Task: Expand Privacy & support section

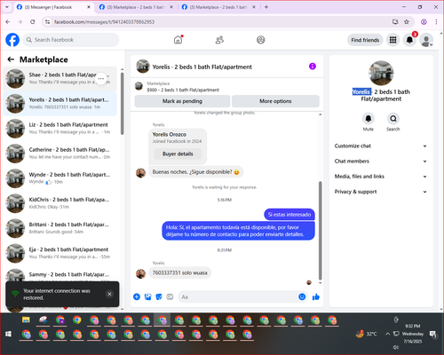Action: (381, 192)
